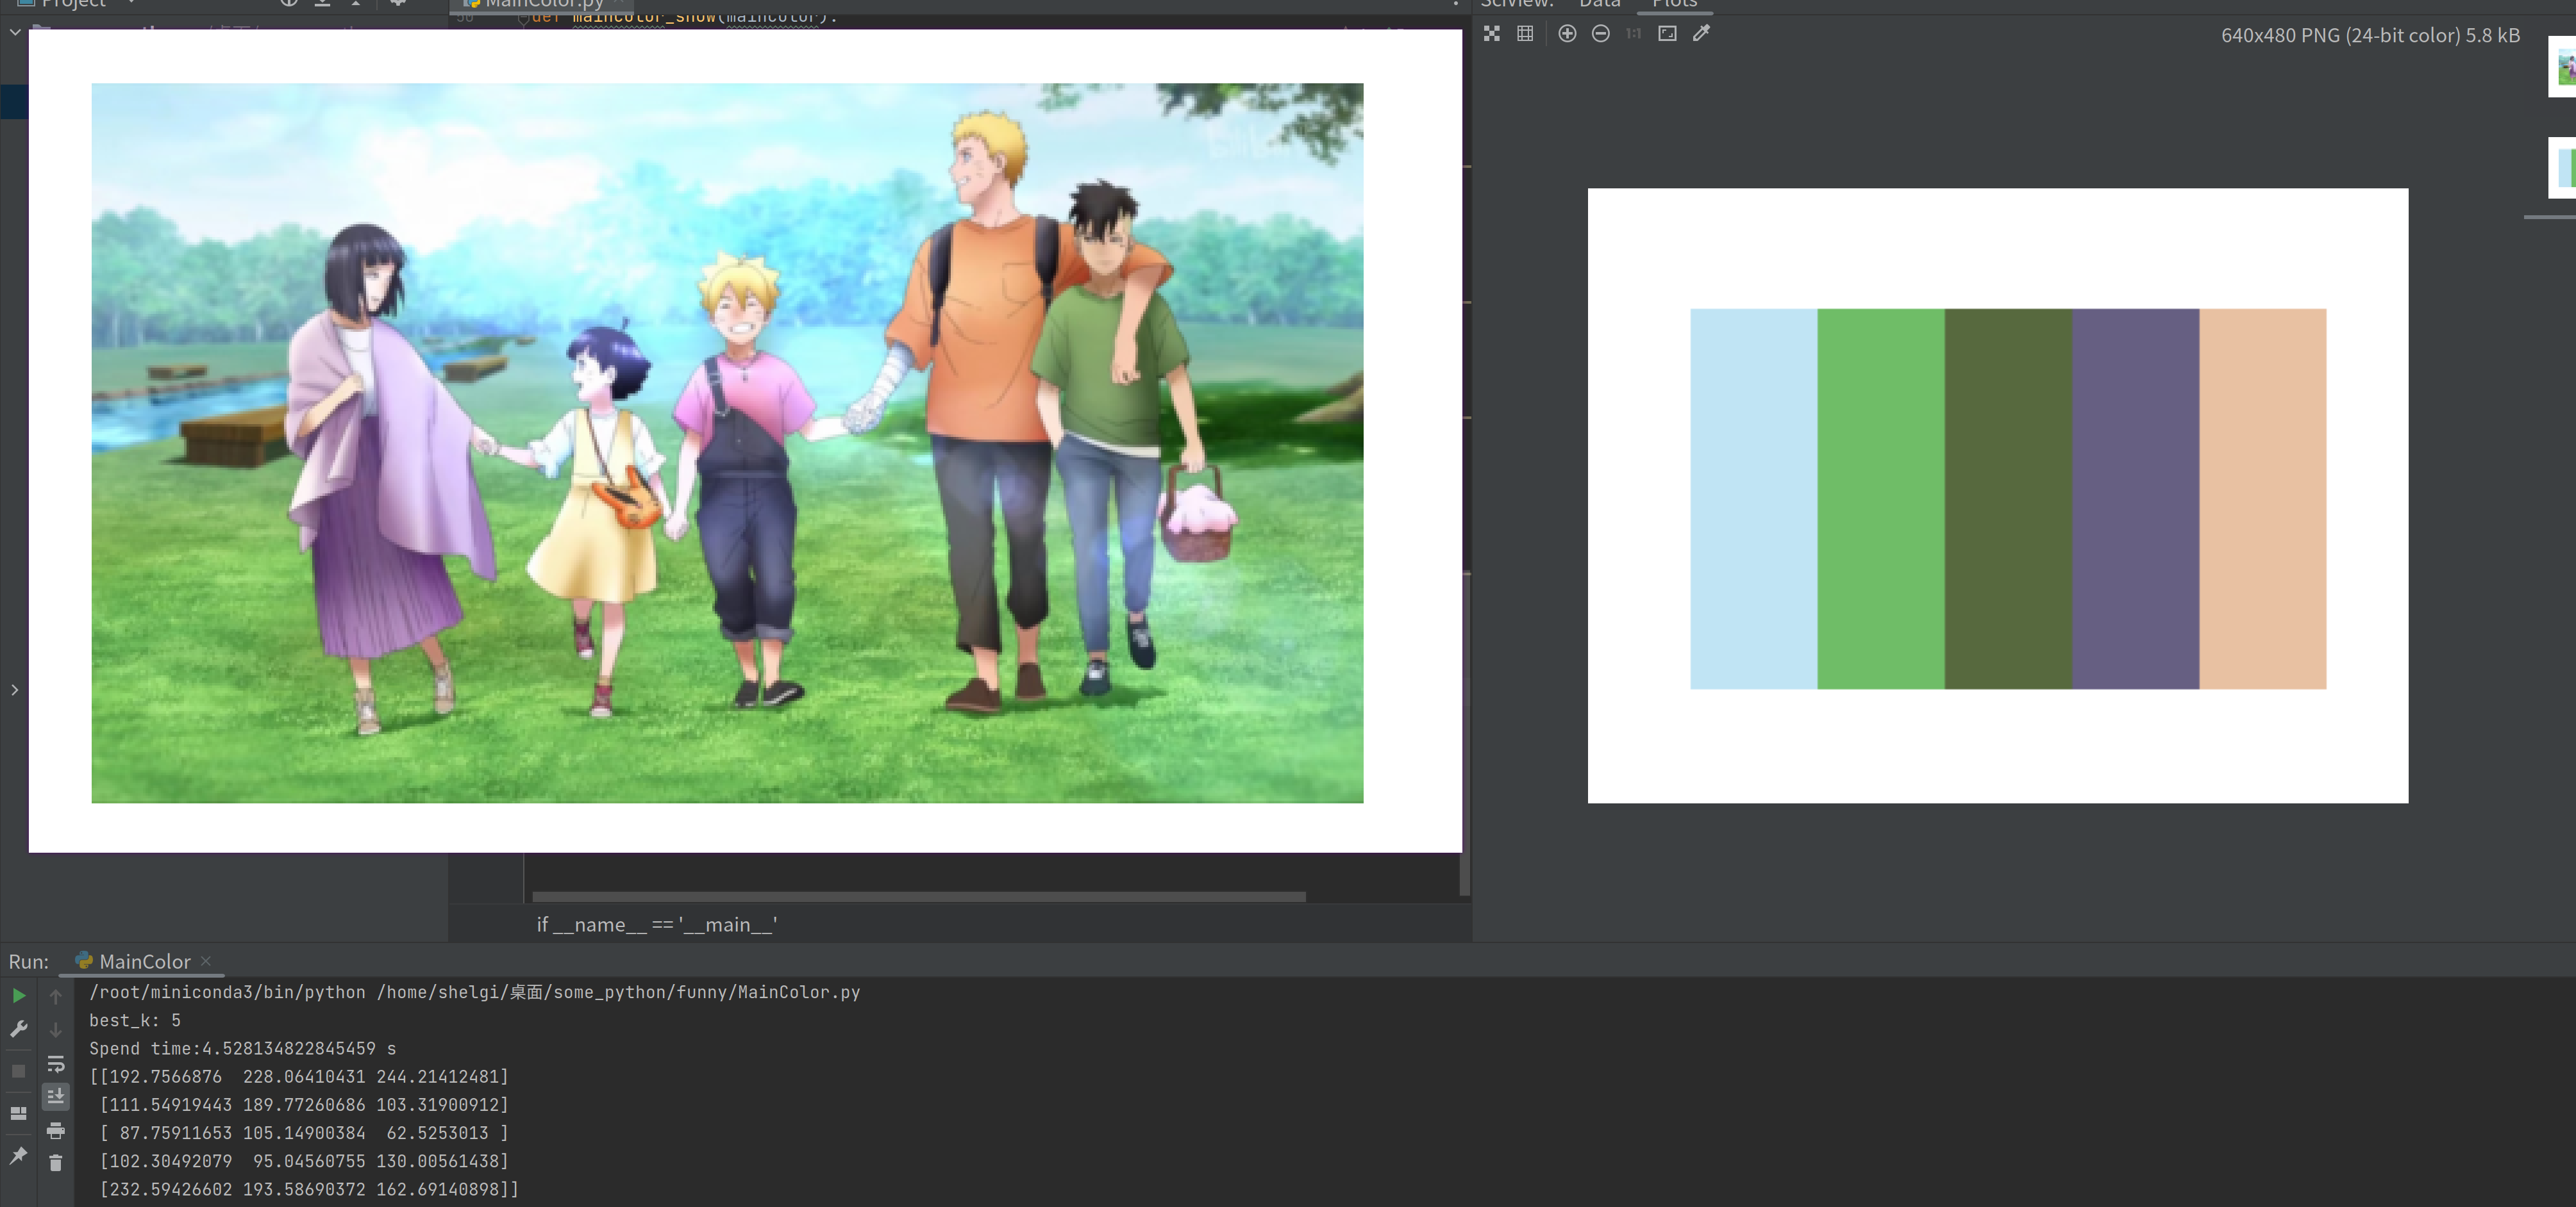Screen dimensions: 2576x1207
Task: Rerun MainColor with green play button
Action: pos(18,995)
